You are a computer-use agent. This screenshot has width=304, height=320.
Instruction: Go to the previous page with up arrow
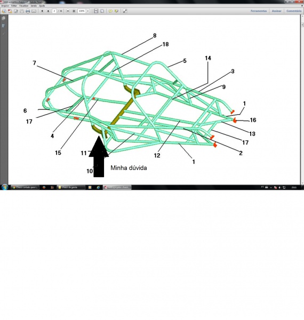point(42,11)
